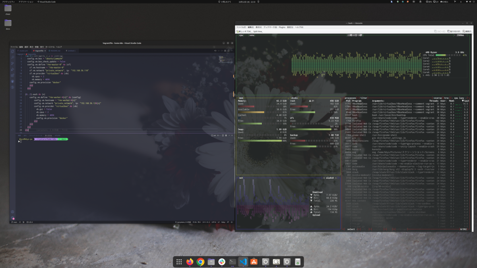Image resolution: width=477 pixels, height=268 pixels.
Task: Open ファイル menu in VS Code
Action: click(x=14, y=47)
